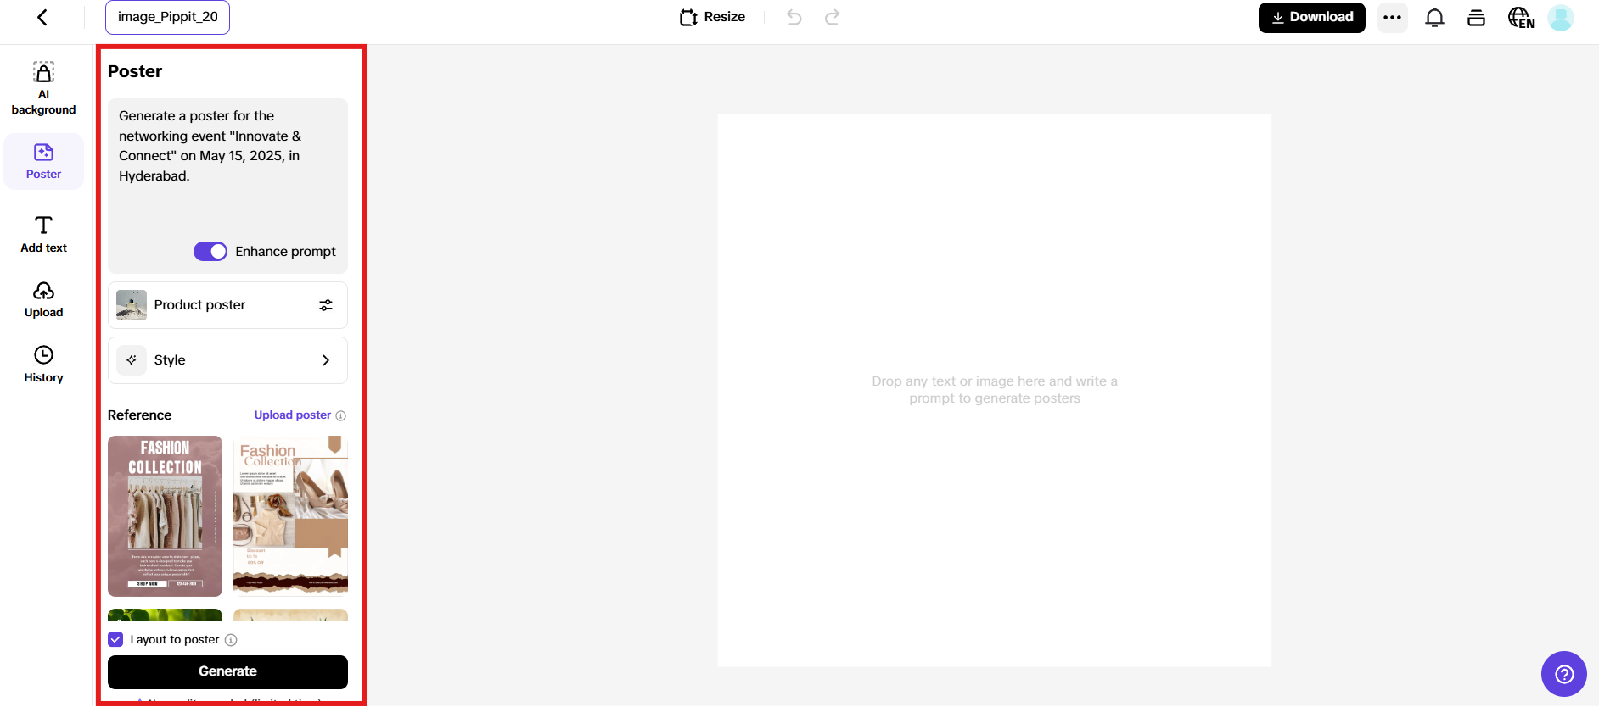Click the Generate button
1599x707 pixels.
(x=227, y=671)
